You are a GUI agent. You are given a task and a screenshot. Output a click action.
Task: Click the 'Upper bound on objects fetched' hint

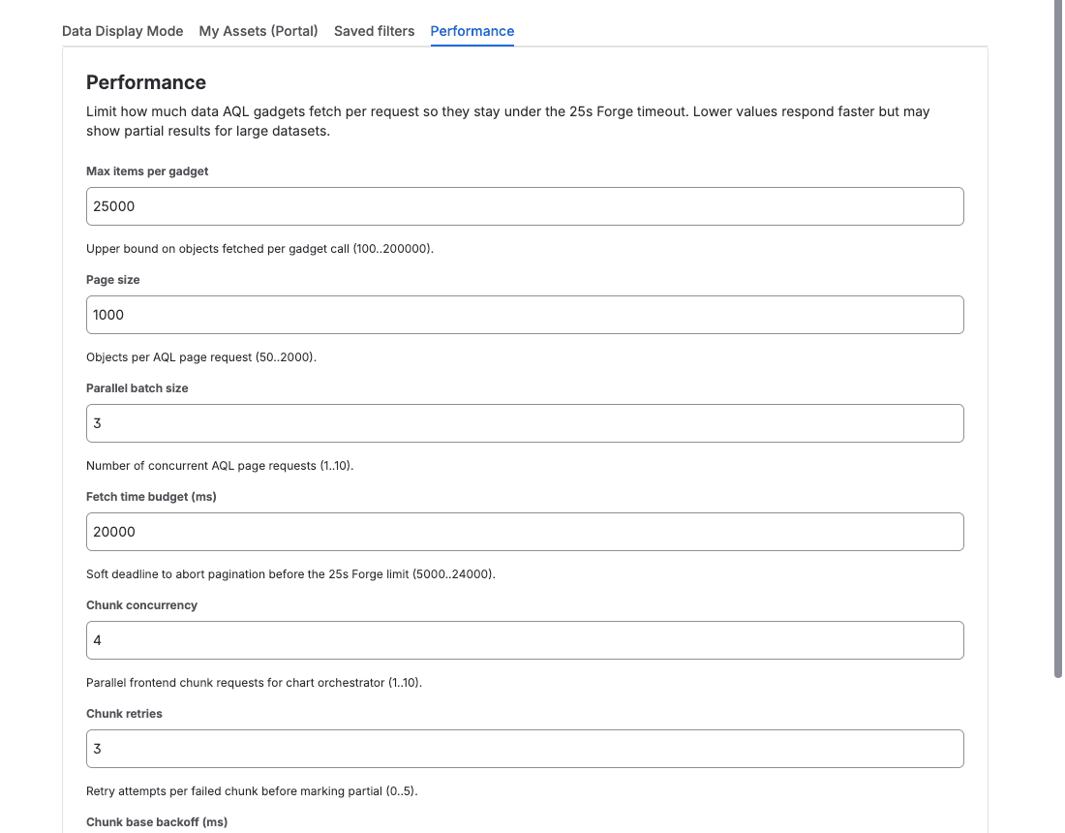(260, 249)
